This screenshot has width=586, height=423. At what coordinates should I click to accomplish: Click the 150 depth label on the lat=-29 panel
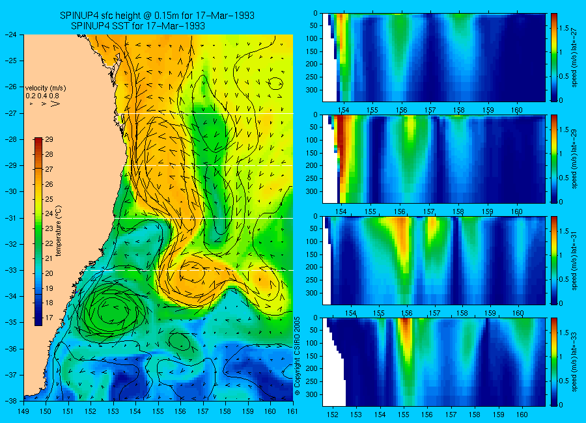312,153
